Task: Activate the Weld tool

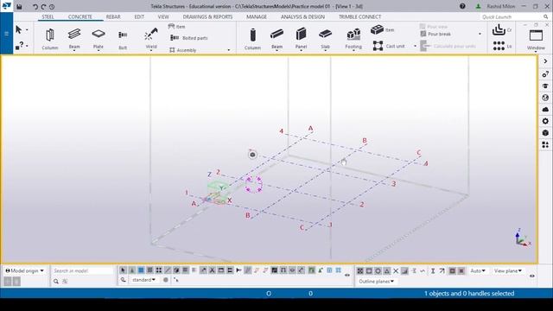Action: tap(151, 38)
